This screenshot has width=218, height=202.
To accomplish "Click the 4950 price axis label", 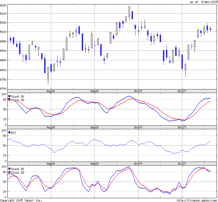I will (x=3, y=41).
